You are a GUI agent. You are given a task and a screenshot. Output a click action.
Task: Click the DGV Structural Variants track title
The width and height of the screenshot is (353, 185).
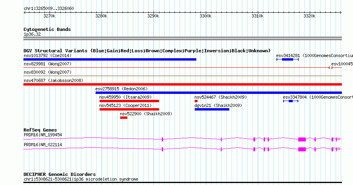tap(147, 51)
